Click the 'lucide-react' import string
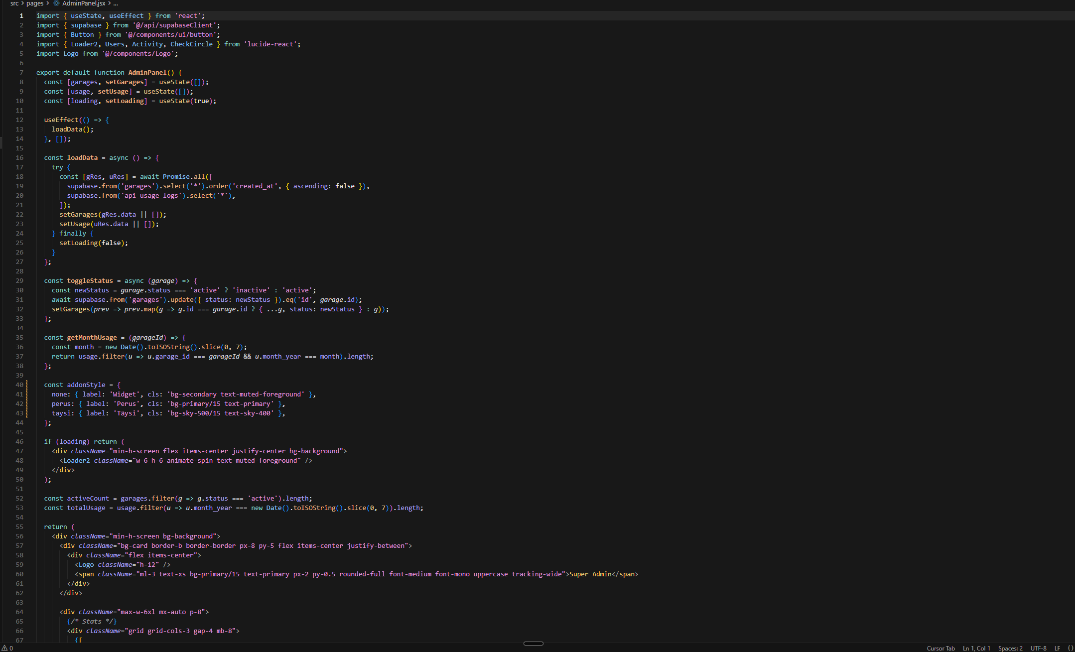The width and height of the screenshot is (1075, 652). (x=270, y=44)
